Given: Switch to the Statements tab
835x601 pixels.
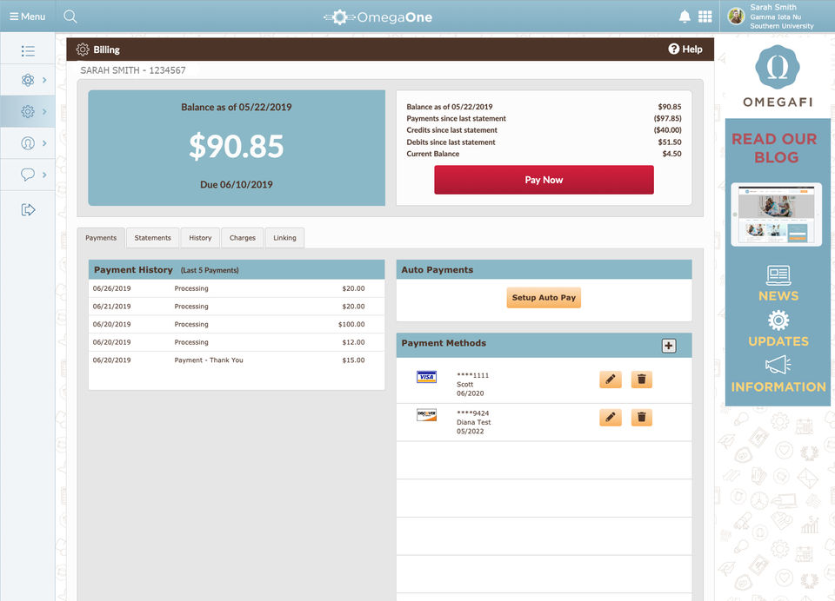Looking at the screenshot, I should click(153, 238).
